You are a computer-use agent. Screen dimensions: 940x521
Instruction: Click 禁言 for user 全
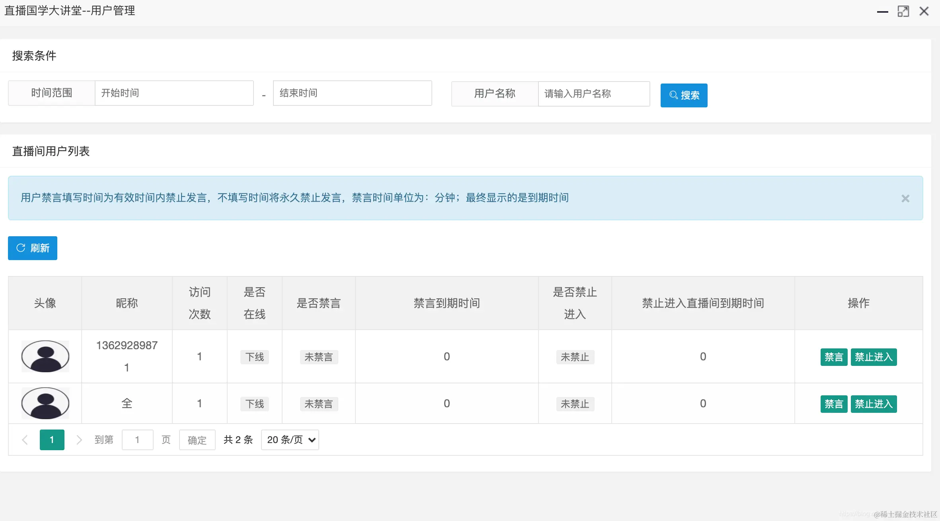click(833, 404)
